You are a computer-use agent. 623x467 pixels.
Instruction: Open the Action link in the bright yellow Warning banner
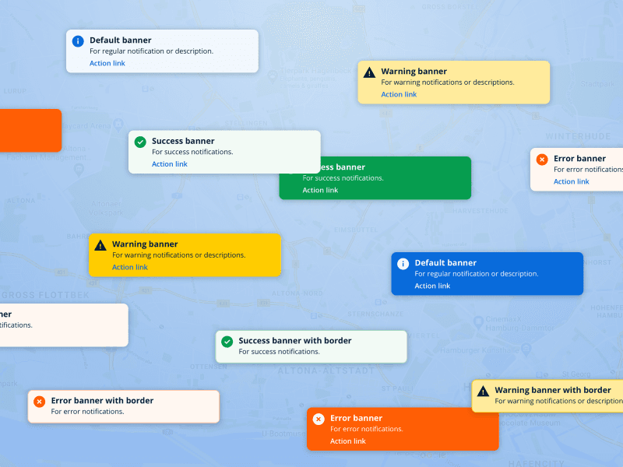point(130,267)
